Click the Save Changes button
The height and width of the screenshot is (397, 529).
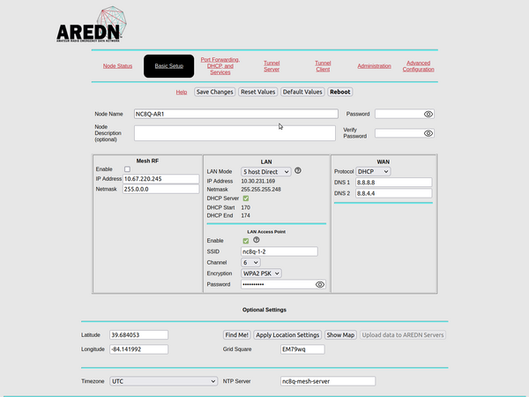pyautogui.click(x=214, y=92)
